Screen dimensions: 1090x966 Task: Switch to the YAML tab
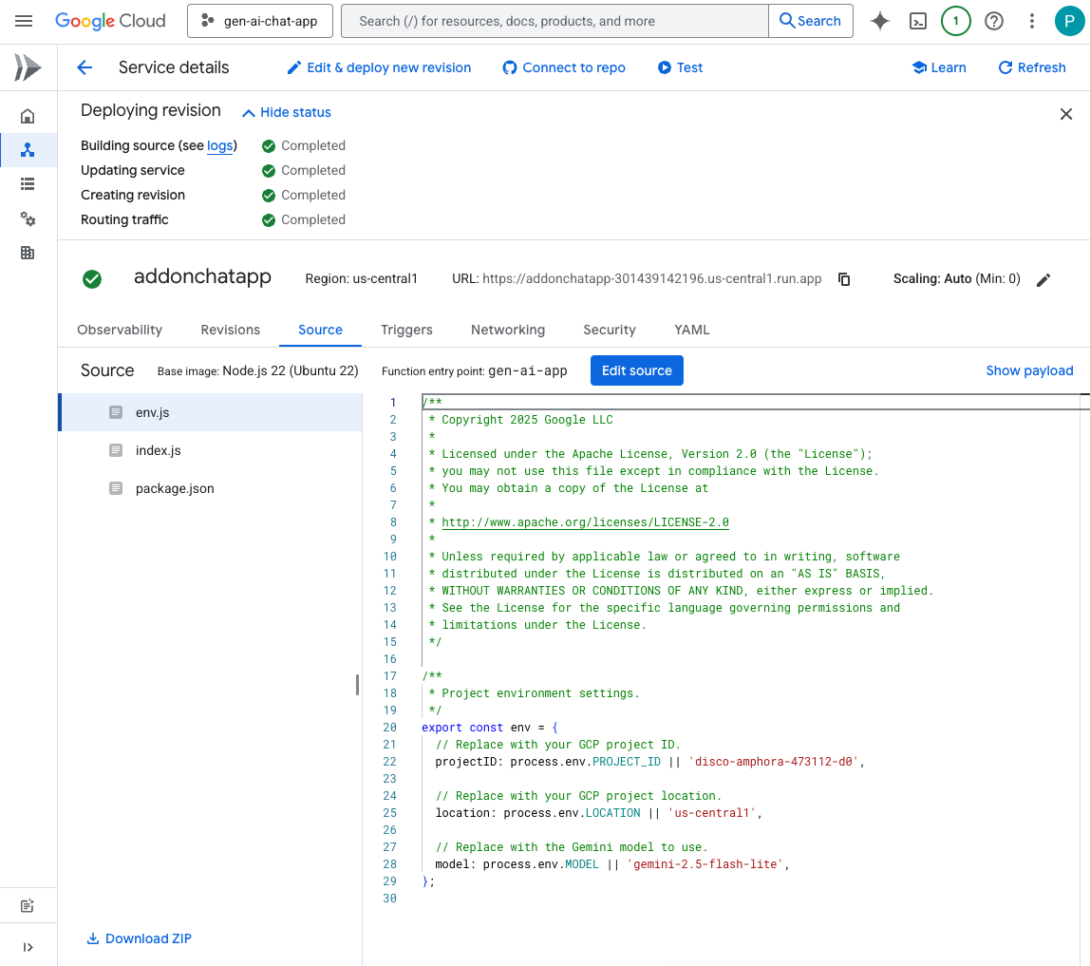[x=691, y=330]
